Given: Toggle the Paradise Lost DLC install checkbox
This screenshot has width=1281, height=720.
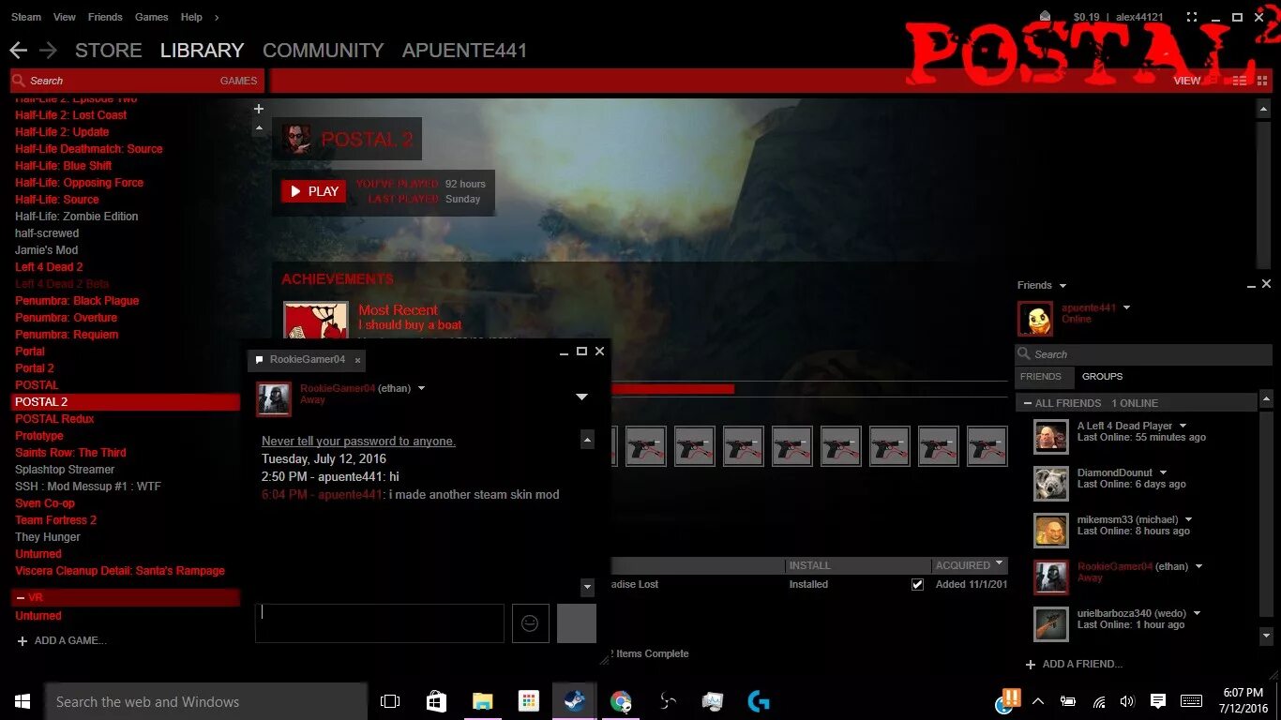Looking at the screenshot, I should click(917, 584).
